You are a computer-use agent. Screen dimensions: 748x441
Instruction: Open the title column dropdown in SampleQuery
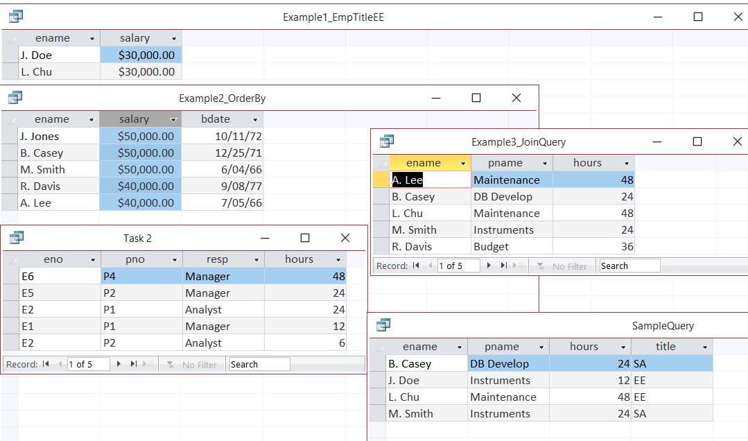tap(705, 347)
